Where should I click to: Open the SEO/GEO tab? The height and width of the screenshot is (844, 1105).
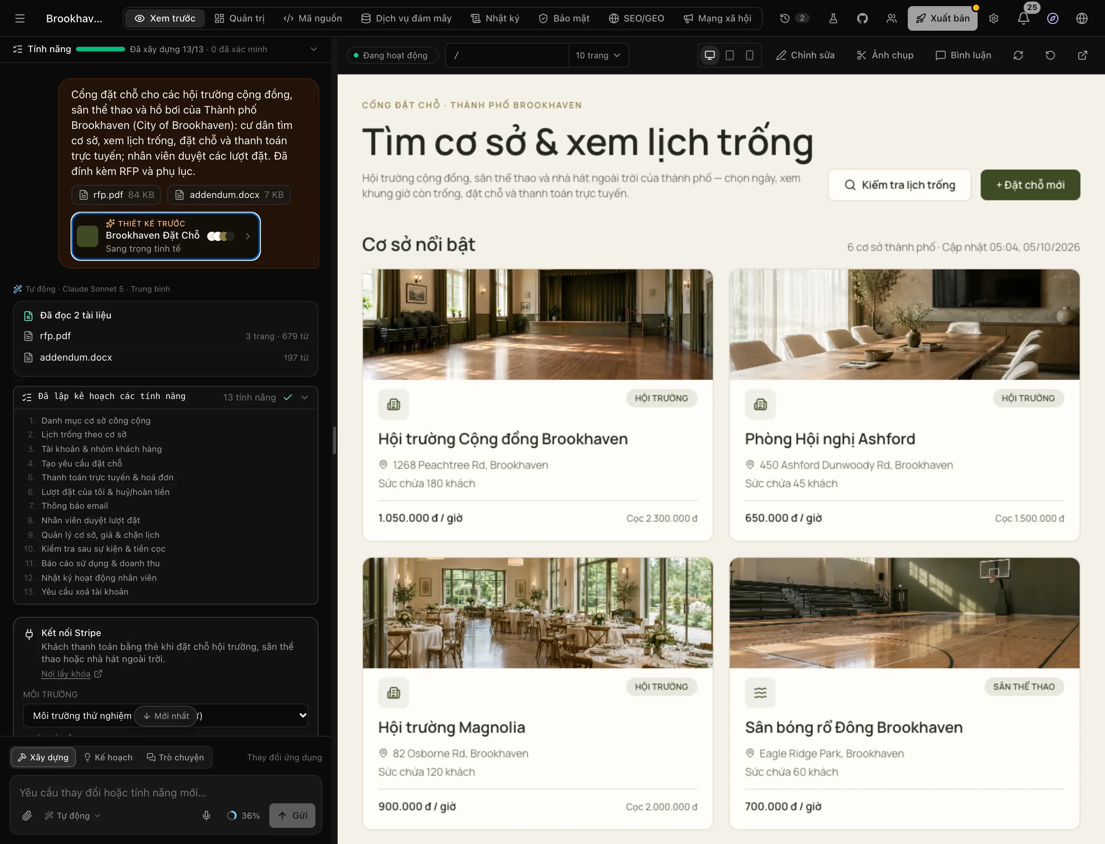coord(636,18)
